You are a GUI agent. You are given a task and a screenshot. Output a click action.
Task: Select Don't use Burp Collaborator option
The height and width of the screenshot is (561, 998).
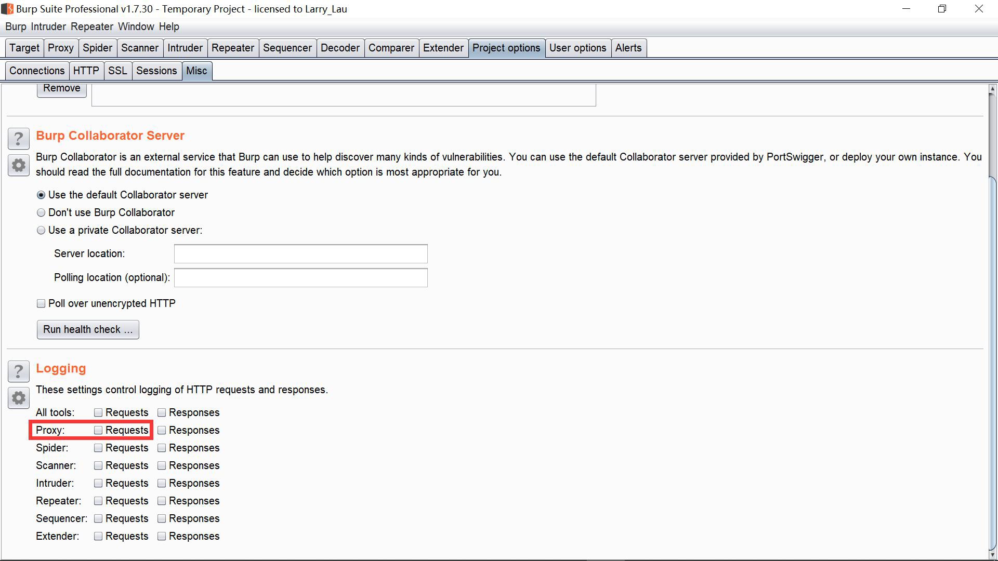click(41, 212)
